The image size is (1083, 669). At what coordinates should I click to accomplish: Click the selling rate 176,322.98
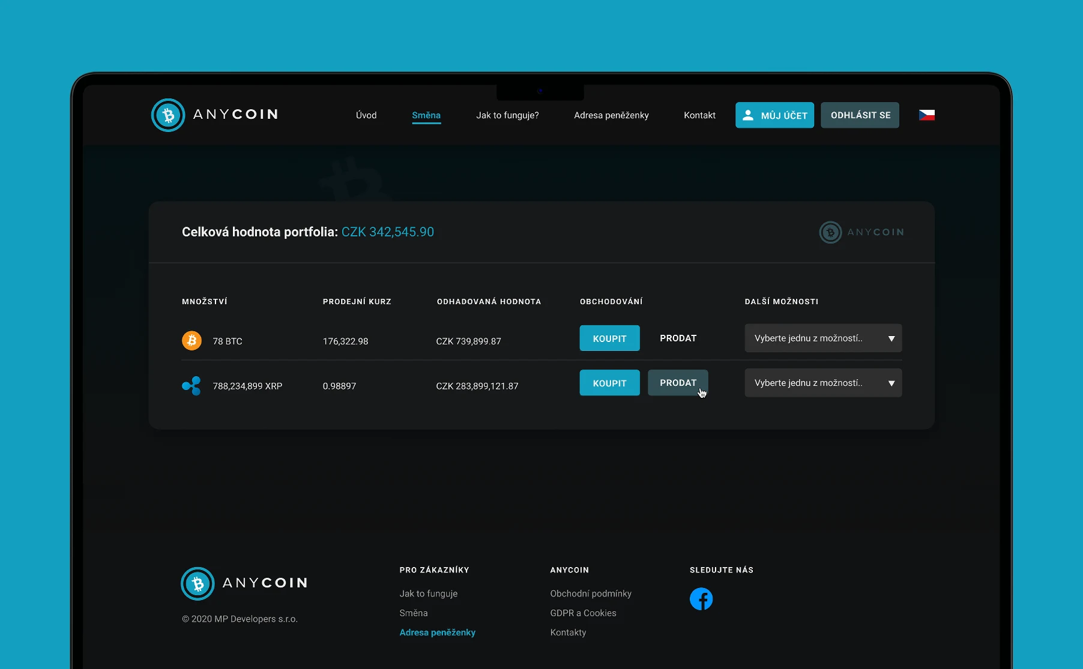point(345,341)
